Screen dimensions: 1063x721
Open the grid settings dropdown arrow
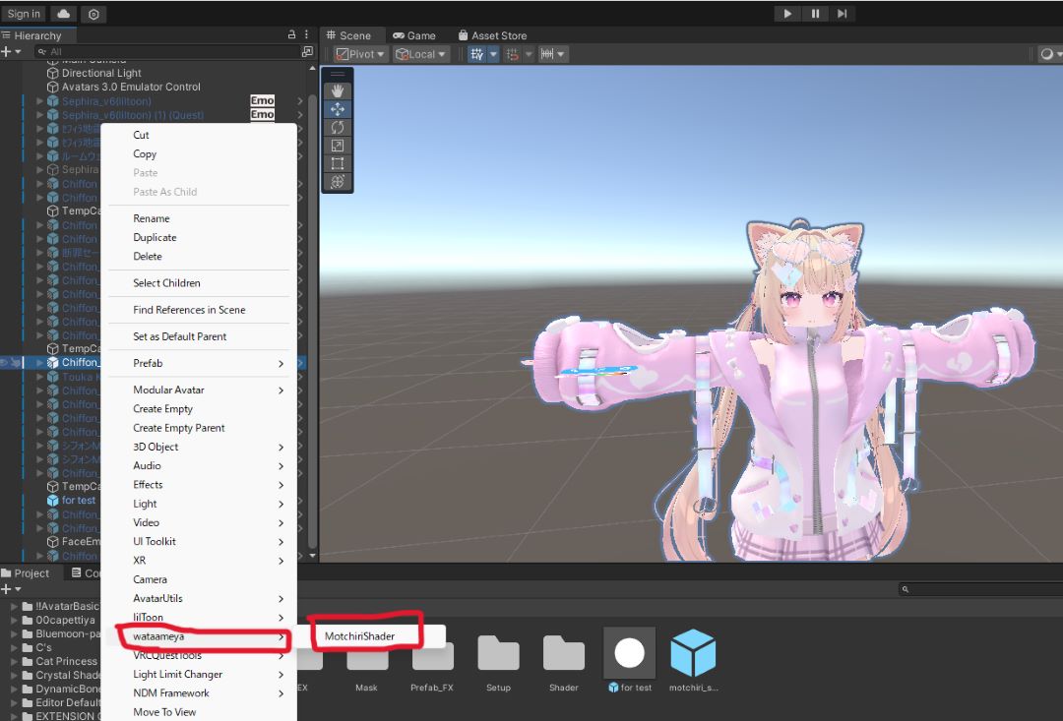point(493,54)
